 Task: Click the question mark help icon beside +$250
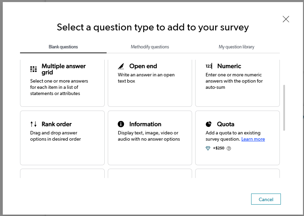click(x=229, y=148)
